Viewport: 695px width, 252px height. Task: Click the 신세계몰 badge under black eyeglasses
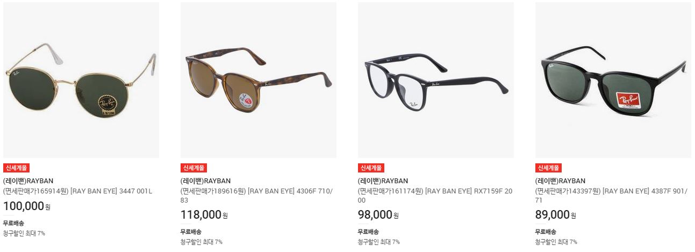pos(371,168)
